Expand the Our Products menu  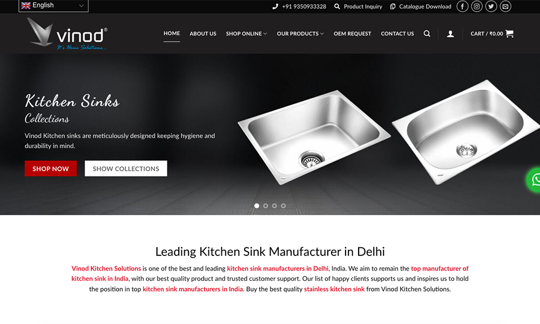(300, 33)
